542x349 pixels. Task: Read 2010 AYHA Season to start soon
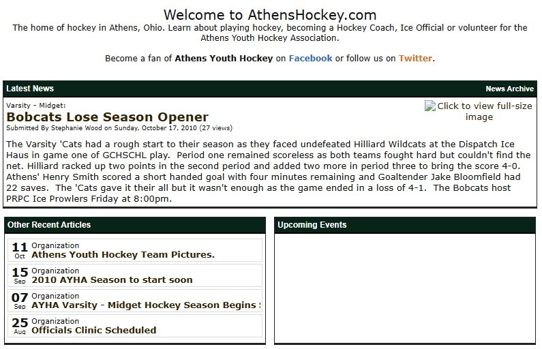(112, 279)
